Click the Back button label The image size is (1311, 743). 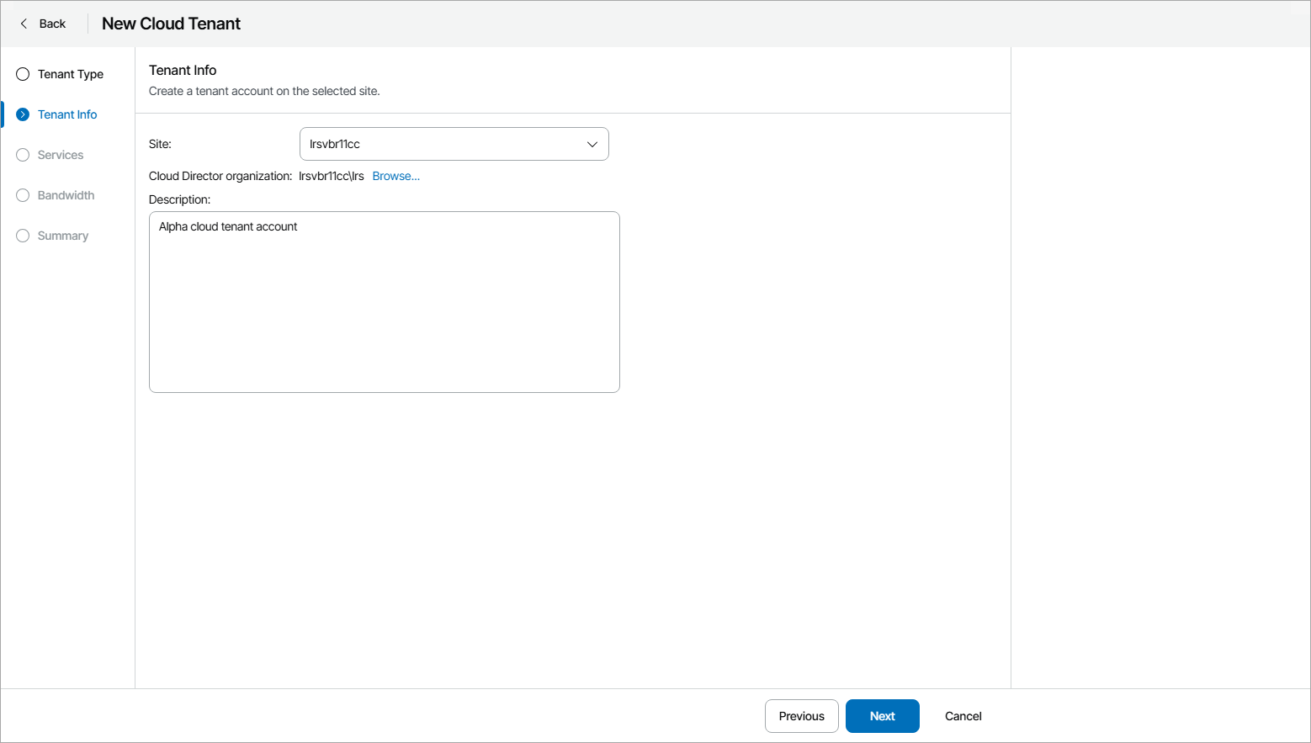52,24
